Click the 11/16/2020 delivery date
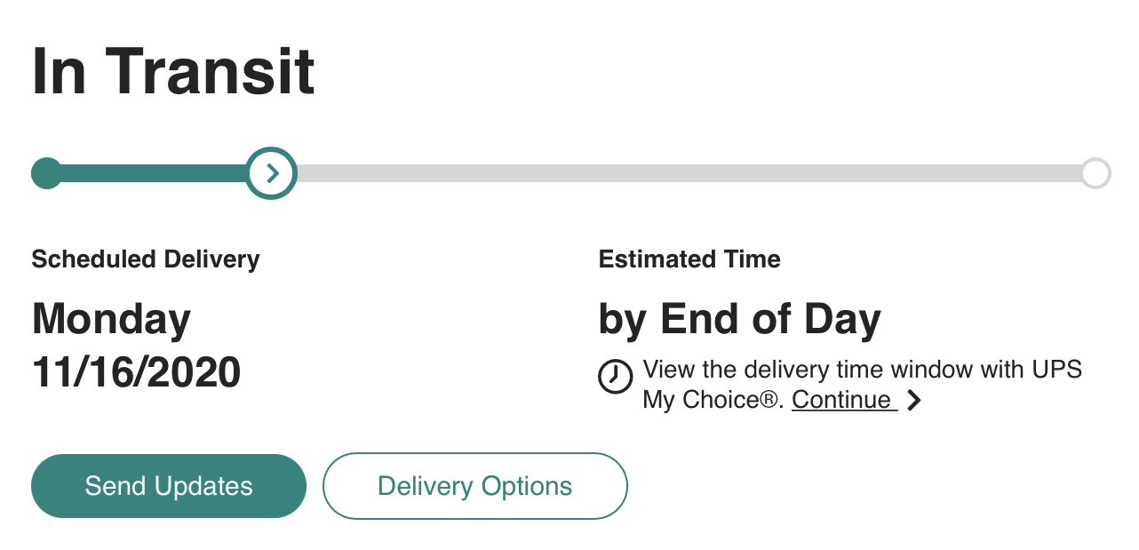The width and height of the screenshot is (1139, 550). [136, 371]
